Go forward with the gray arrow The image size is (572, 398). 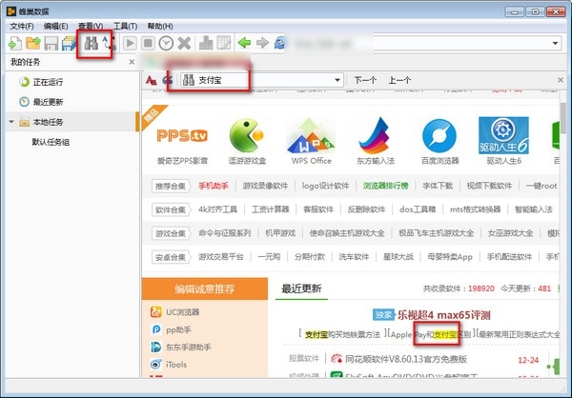pos(262,43)
